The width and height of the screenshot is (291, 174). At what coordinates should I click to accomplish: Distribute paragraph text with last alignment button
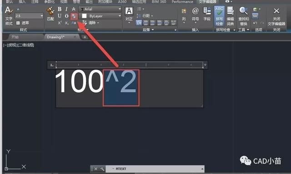(173, 23)
